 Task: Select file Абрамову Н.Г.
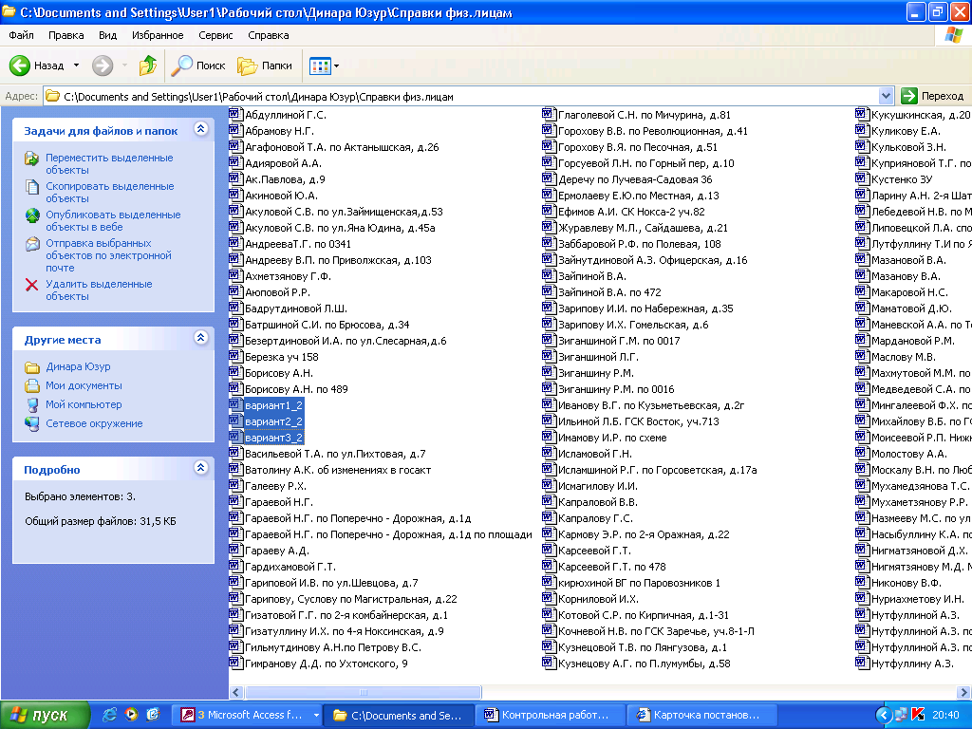(279, 131)
